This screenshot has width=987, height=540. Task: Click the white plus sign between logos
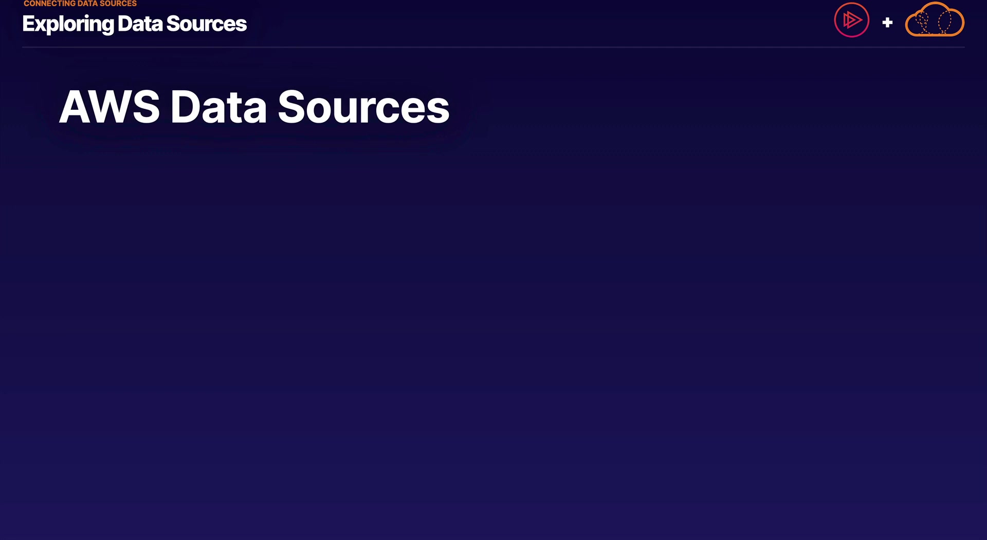(887, 23)
